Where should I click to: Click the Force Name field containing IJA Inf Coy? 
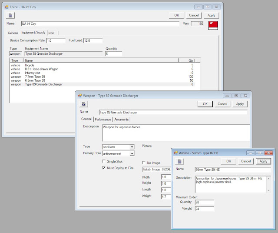click(x=100, y=23)
